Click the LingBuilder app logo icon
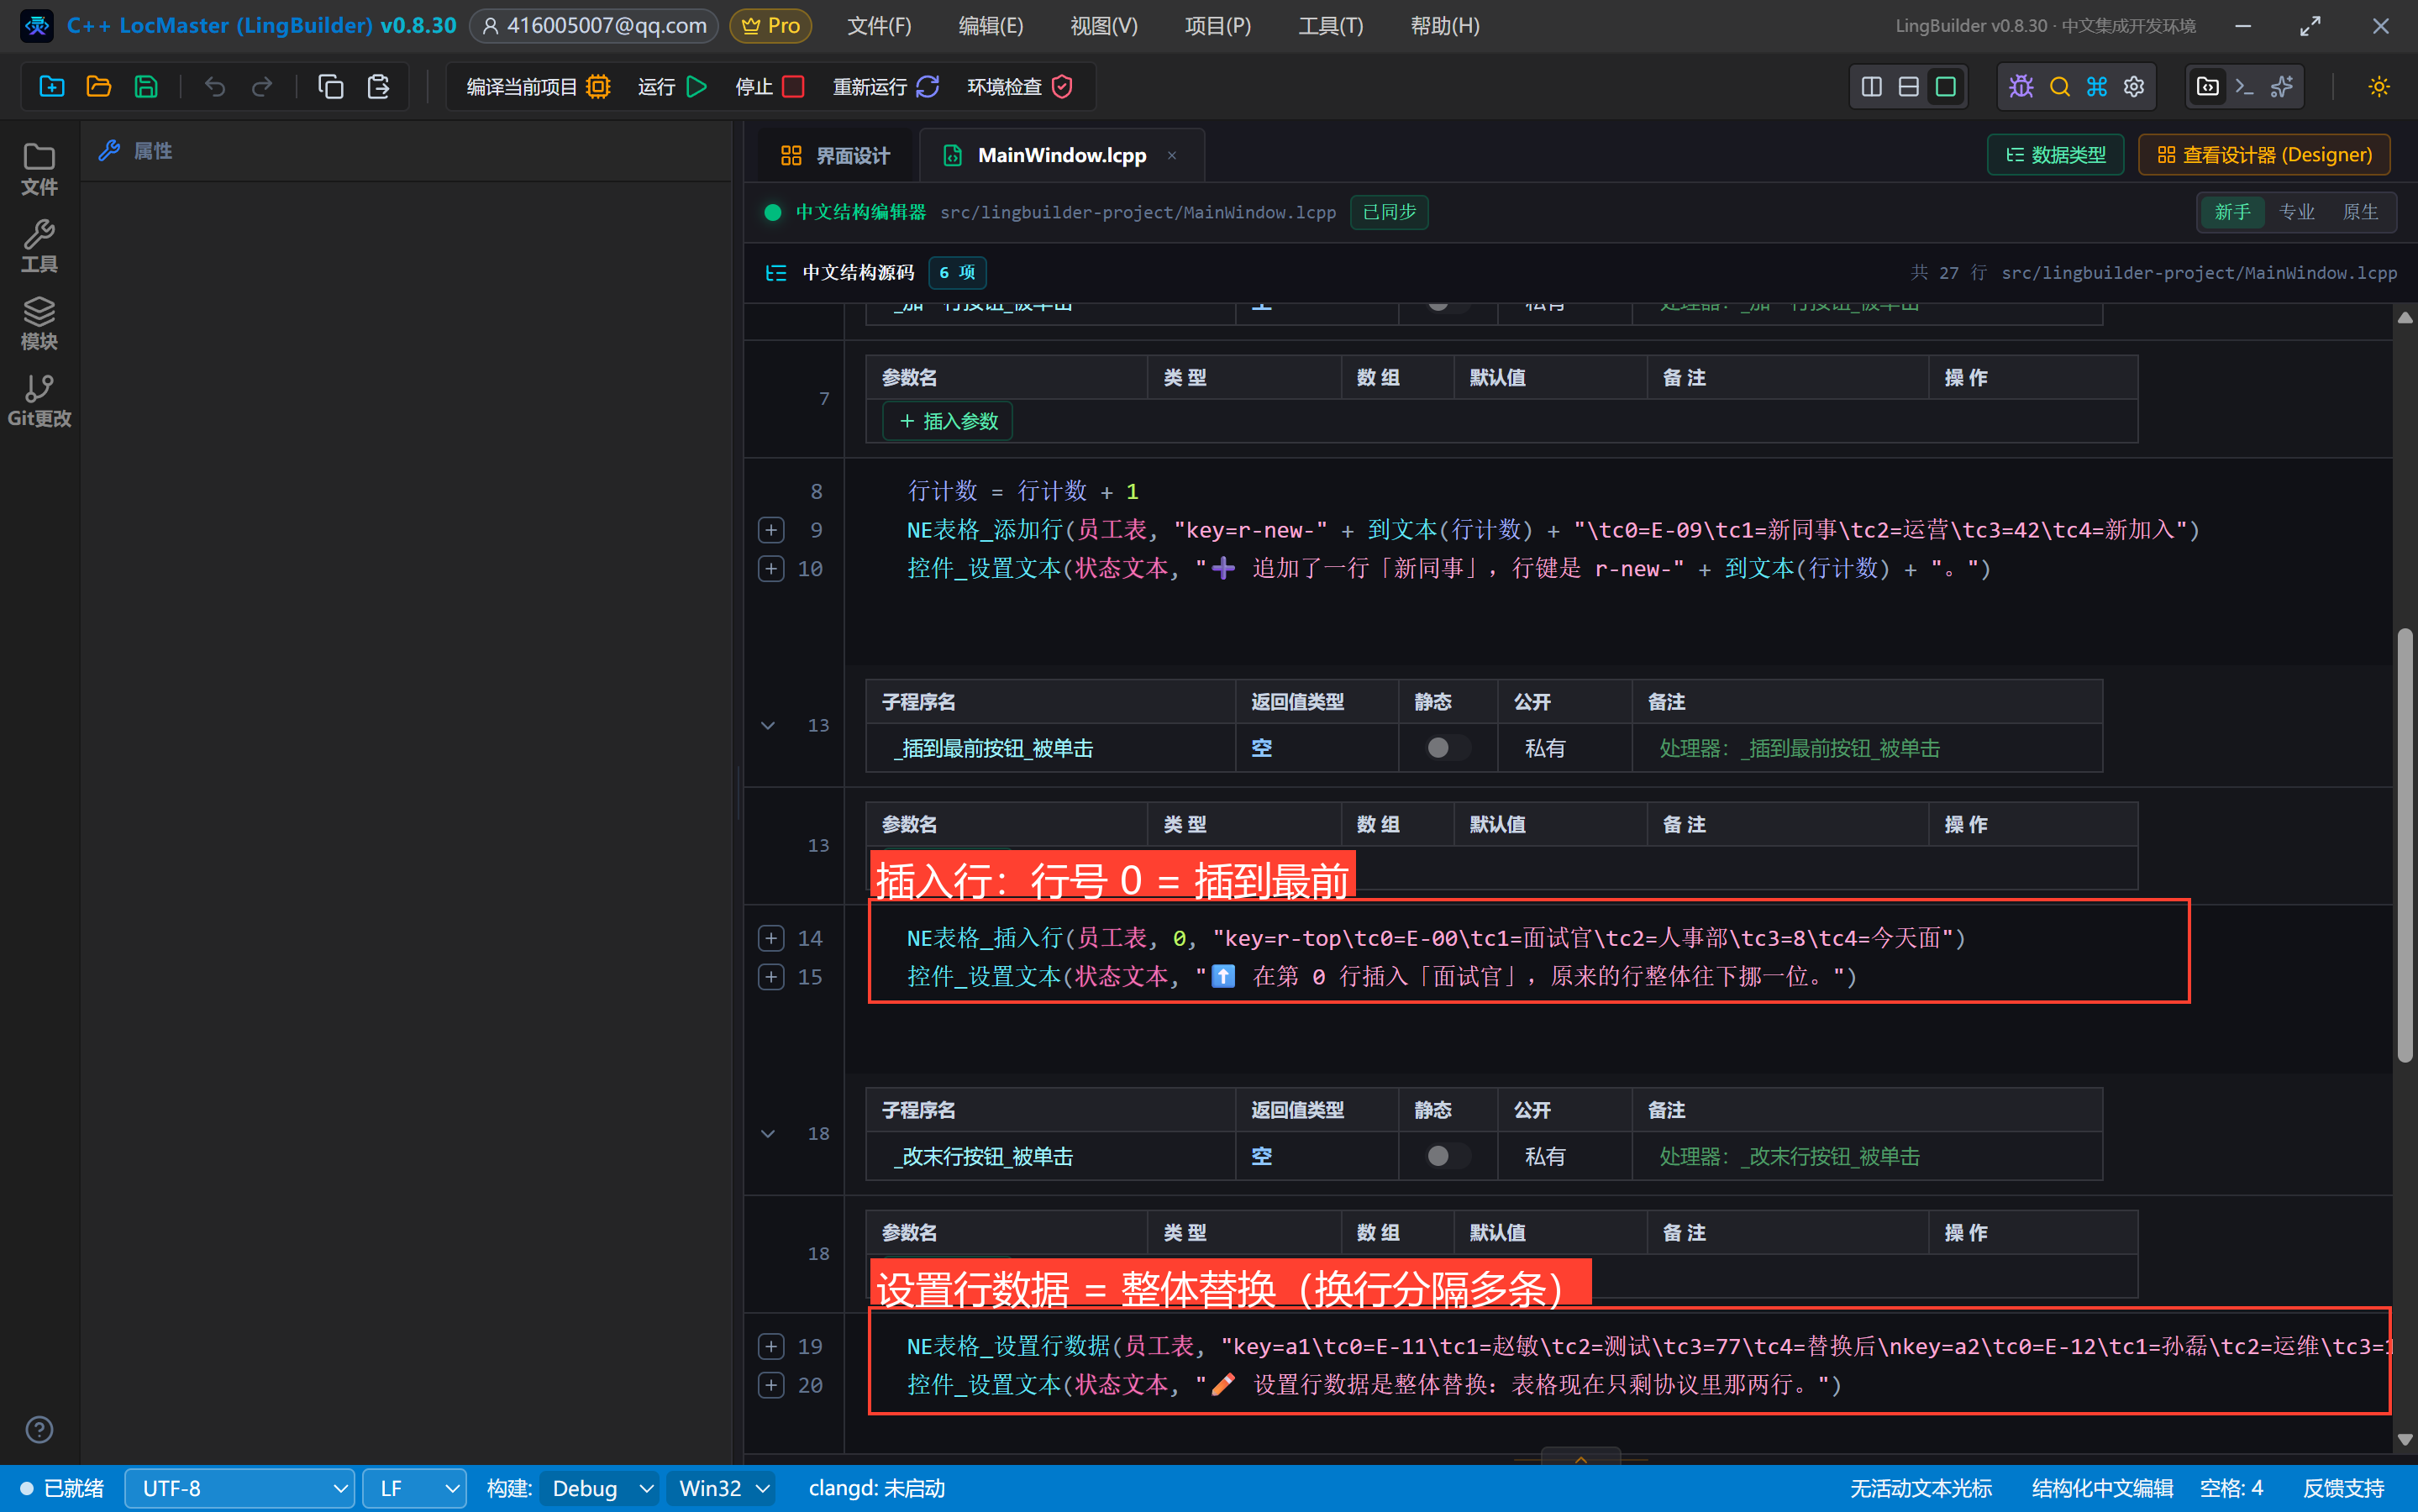 point(37,26)
